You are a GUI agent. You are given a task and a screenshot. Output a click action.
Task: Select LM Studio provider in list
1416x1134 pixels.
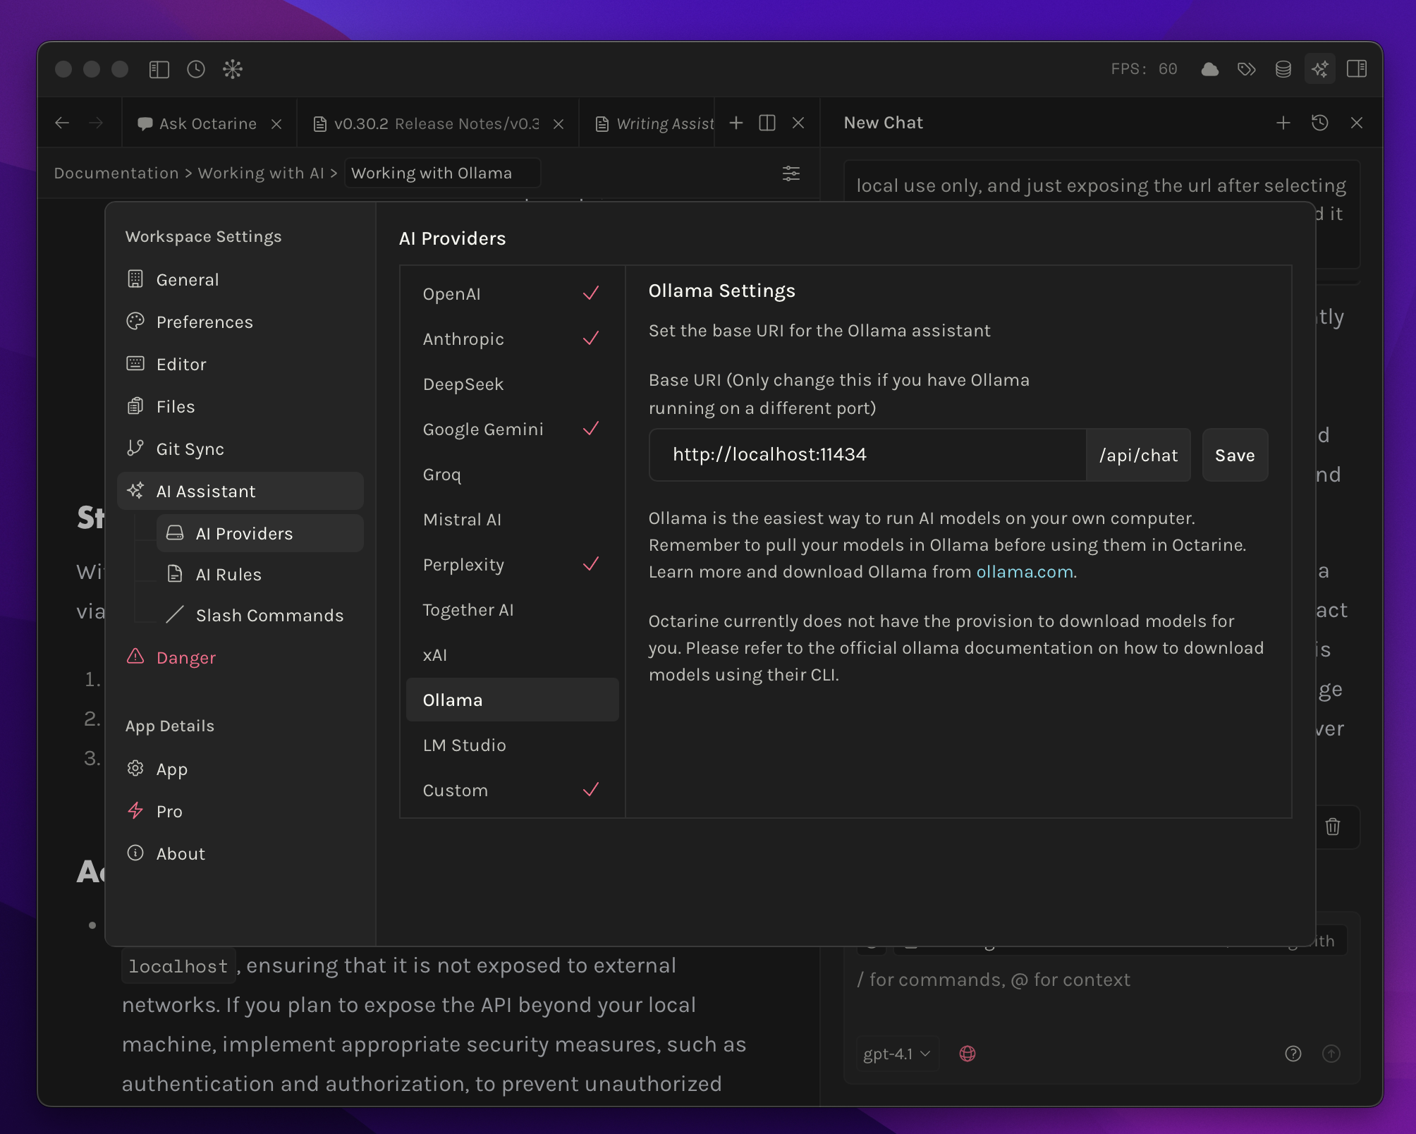click(x=465, y=745)
